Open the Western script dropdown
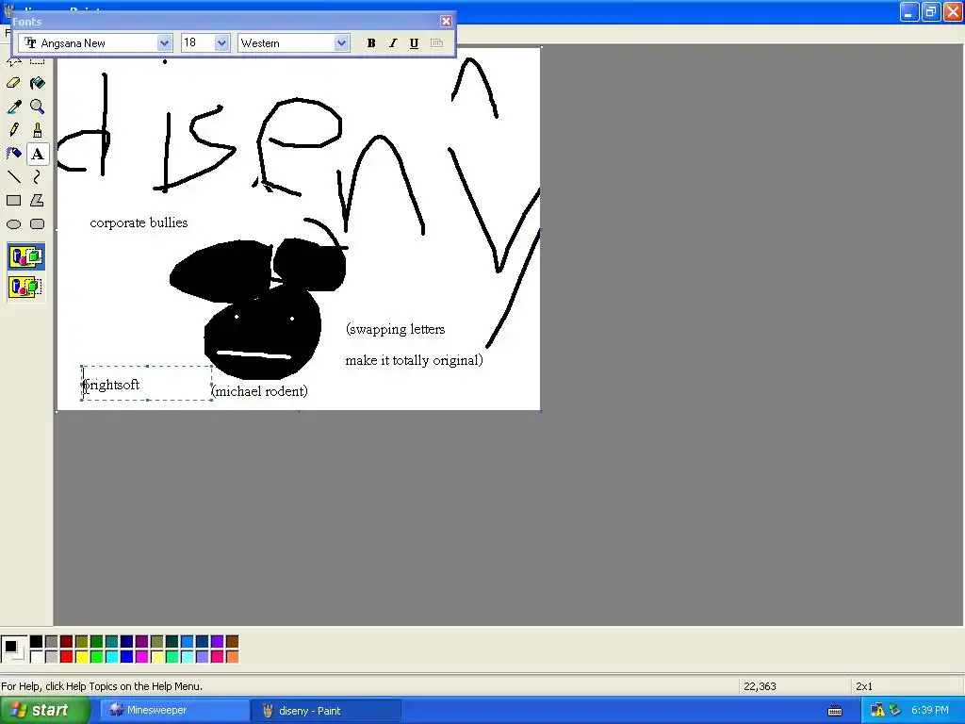The image size is (965, 724). [x=341, y=43]
